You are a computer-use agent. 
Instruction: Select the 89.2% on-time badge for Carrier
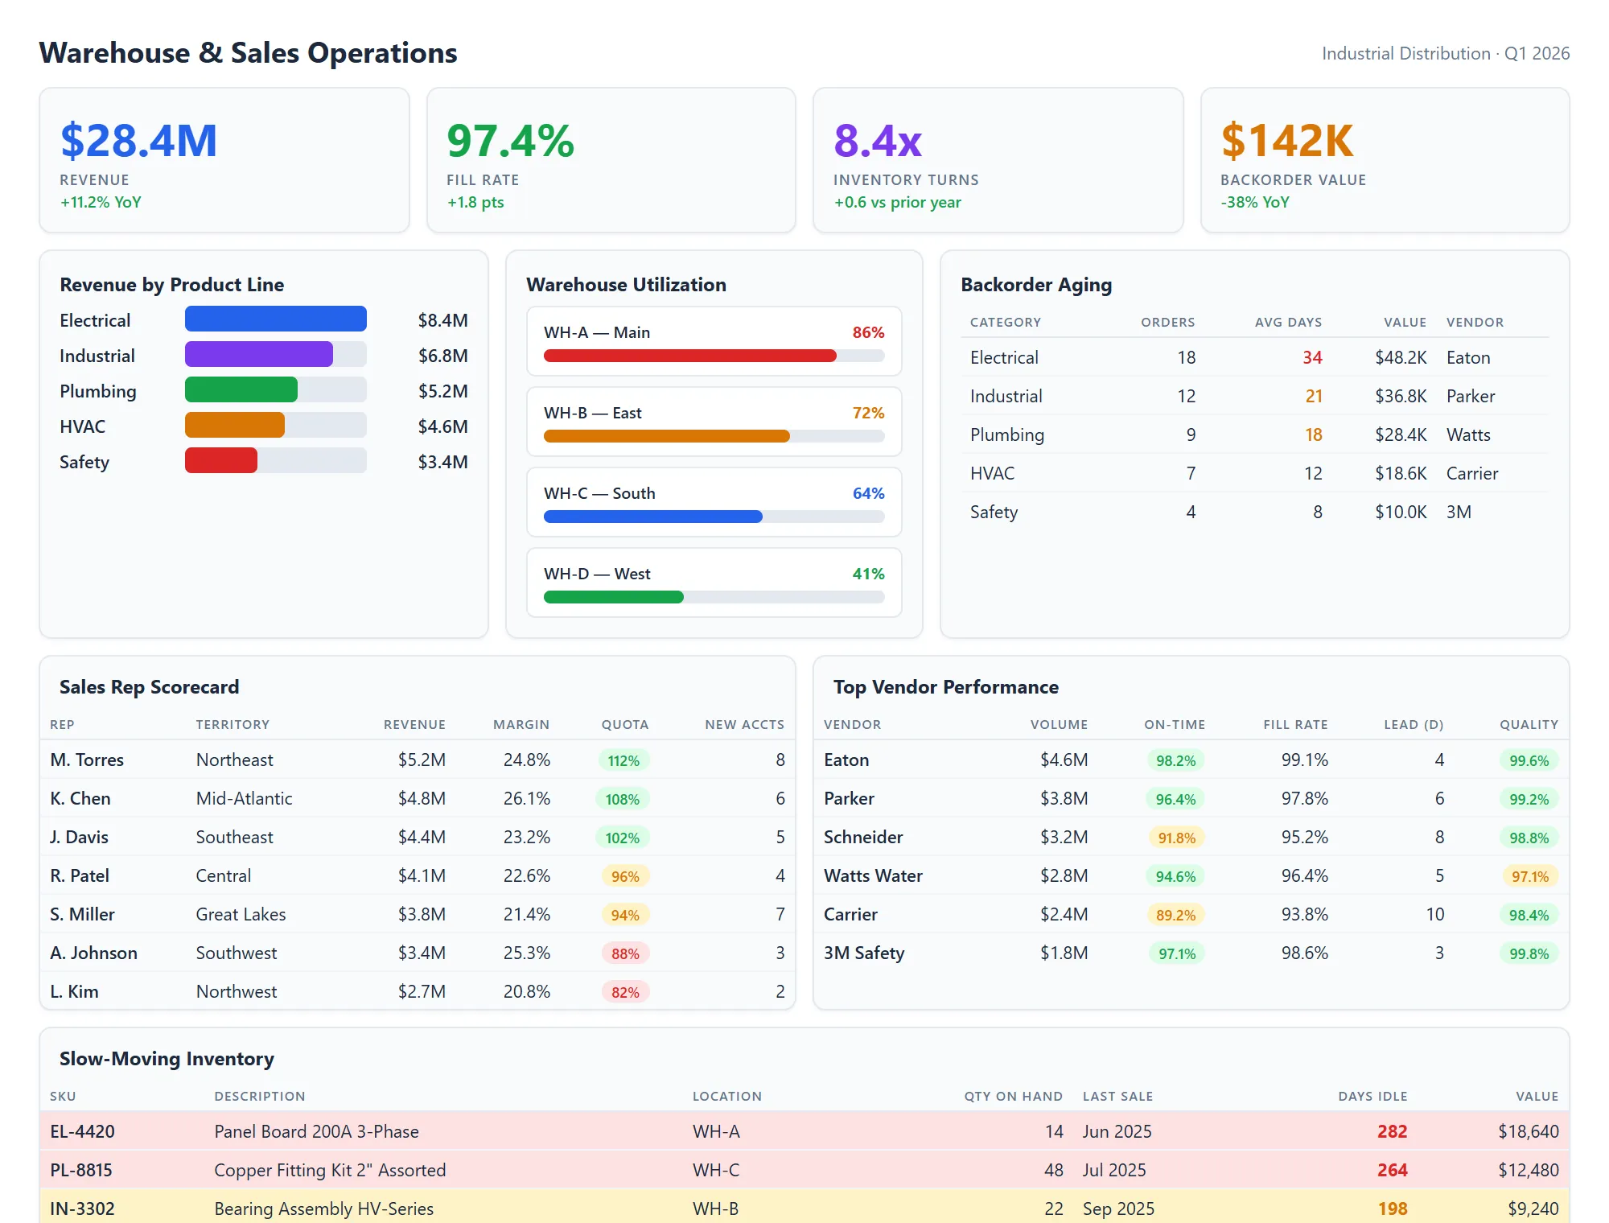(x=1175, y=914)
